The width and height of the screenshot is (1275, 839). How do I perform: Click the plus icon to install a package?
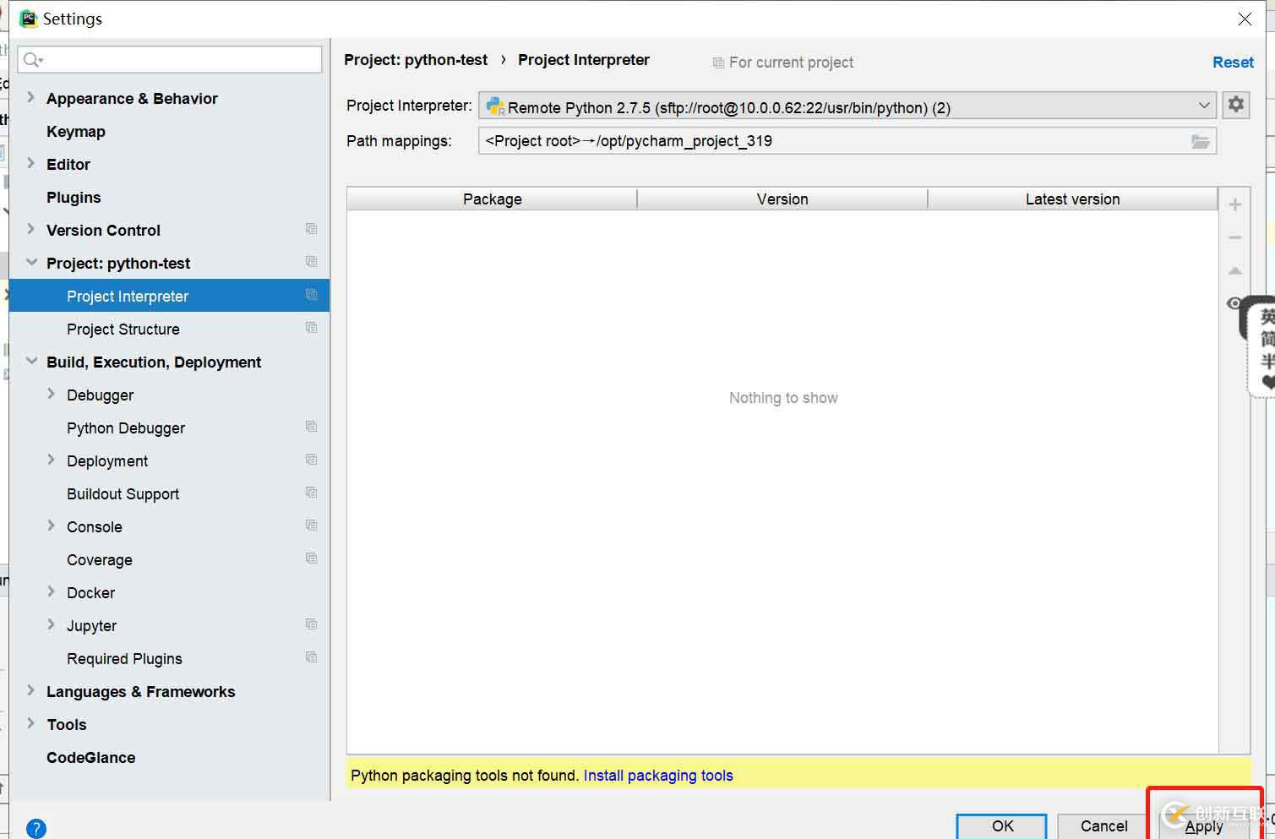pos(1234,204)
